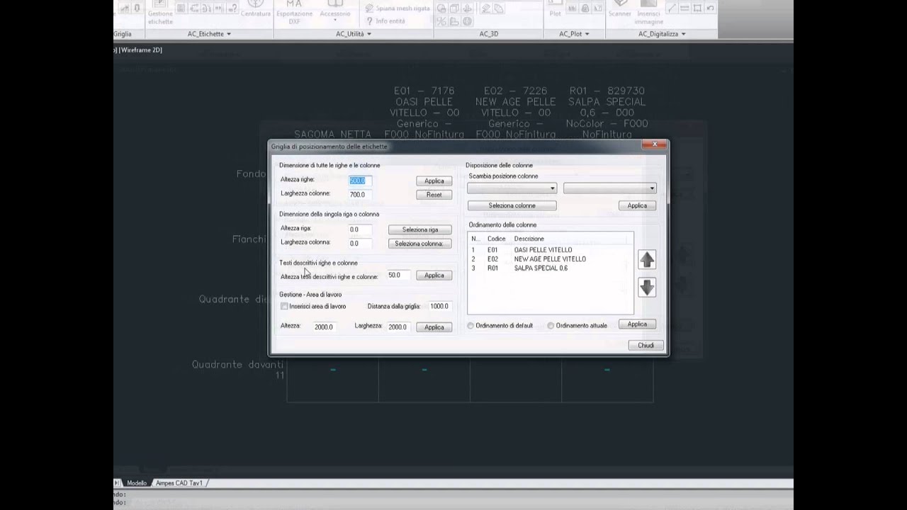The height and width of the screenshot is (510, 907).
Task: Click the Altezza righe input field
Action: pos(360,181)
